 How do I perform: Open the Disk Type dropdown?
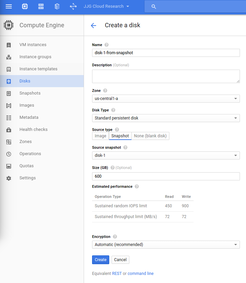click(166, 118)
